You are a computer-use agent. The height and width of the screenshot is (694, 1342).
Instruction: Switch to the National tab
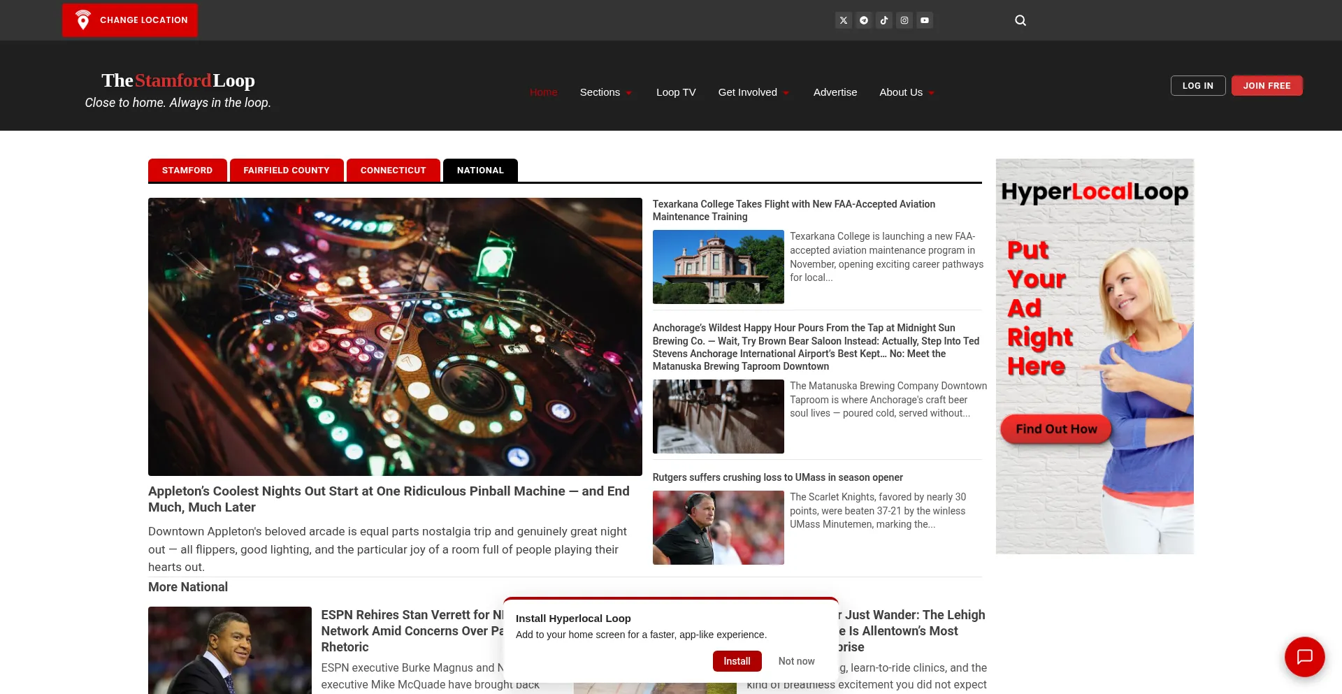pos(480,170)
